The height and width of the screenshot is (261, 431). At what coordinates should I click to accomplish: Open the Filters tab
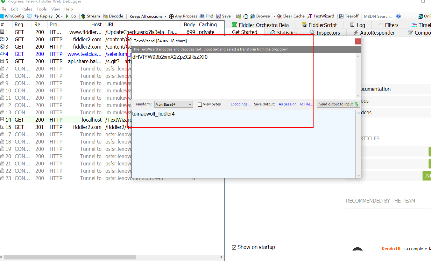pos(388,25)
